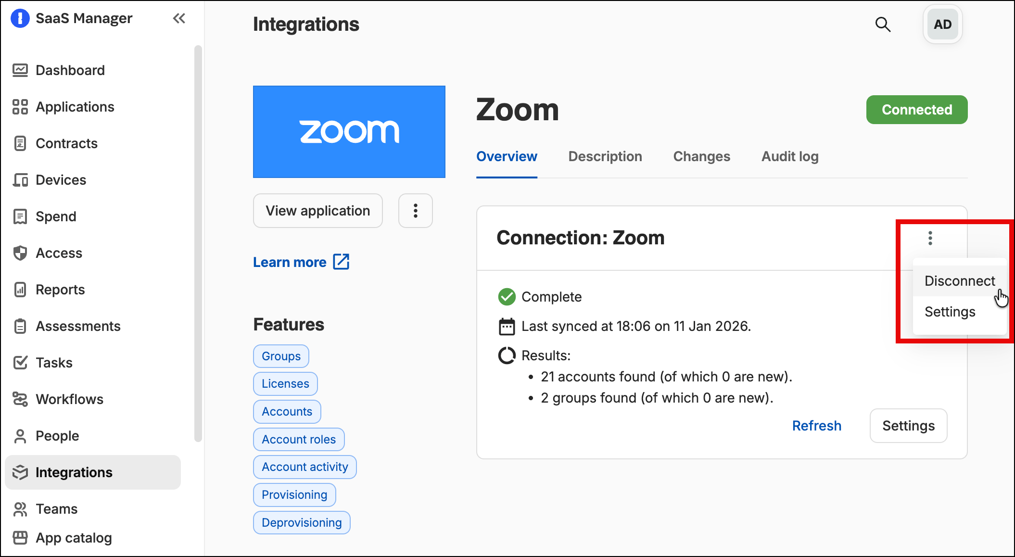Click the Groups feature tag

(281, 356)
